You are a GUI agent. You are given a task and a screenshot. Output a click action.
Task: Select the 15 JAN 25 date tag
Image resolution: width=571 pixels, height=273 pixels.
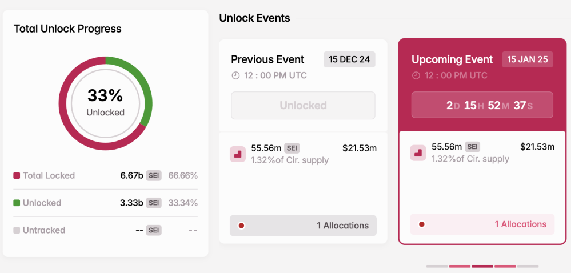coord(528,59)
